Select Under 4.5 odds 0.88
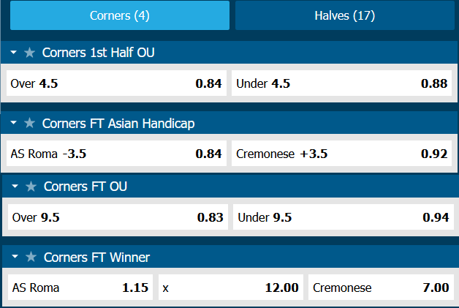 (341, 83)
